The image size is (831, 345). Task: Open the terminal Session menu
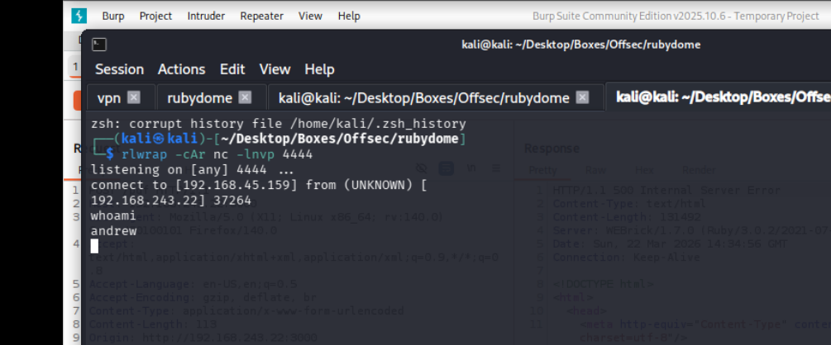tap(119, 69)
